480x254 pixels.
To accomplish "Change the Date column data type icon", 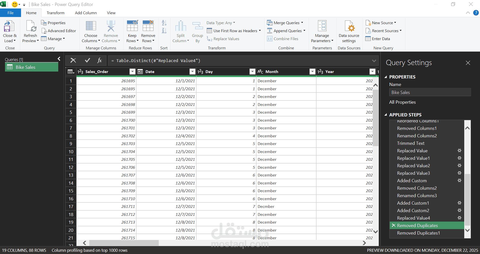I will (x=140, y=72).
